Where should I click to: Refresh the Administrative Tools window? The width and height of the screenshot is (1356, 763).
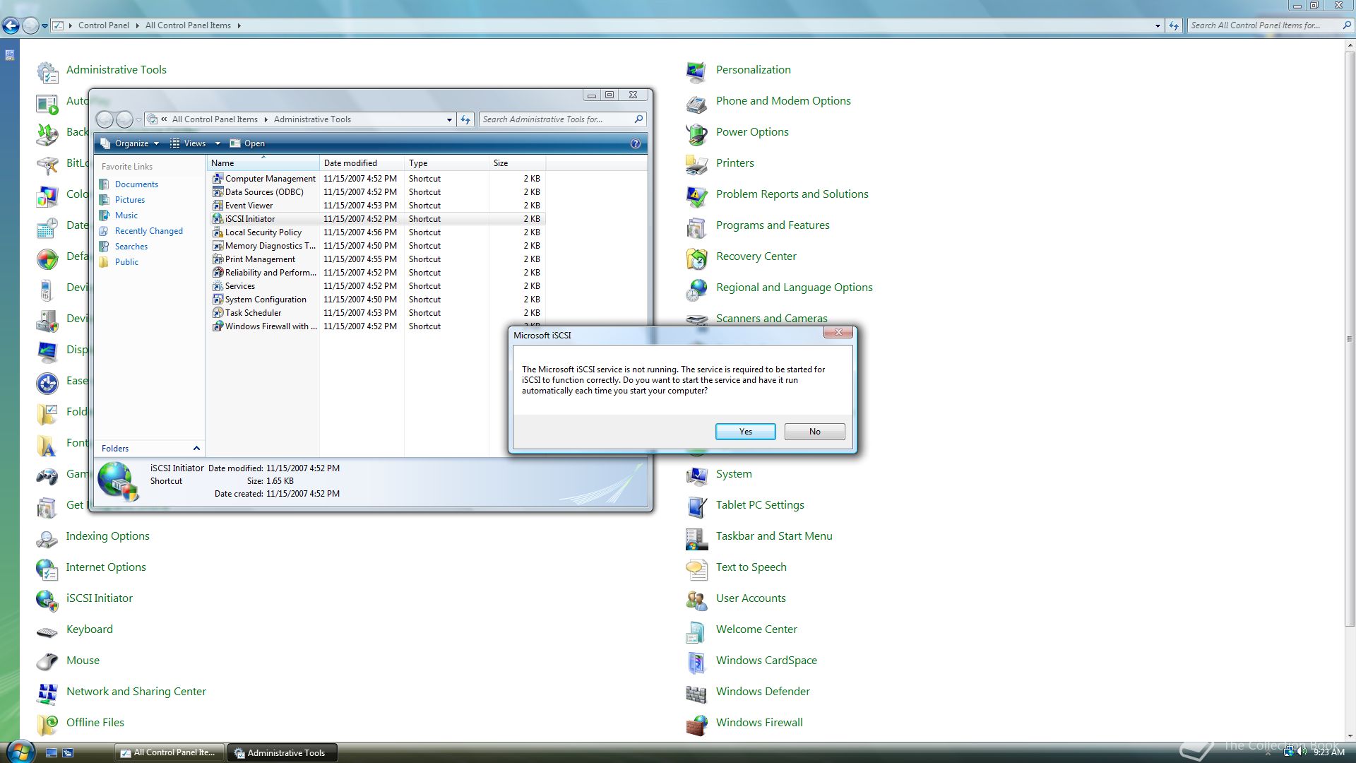click(465, 119)
